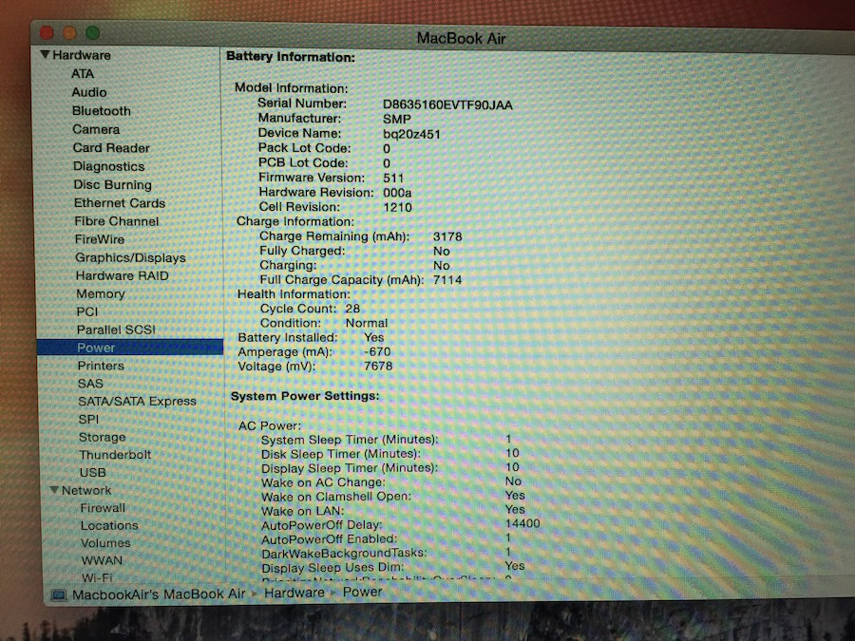Click Hardware Revision value 000a
This screenshot has height=641, width=855.
[x=397, y=193]
